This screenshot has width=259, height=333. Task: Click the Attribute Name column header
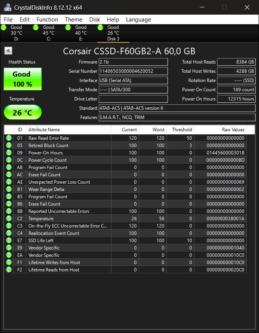[x=68, y=130]
